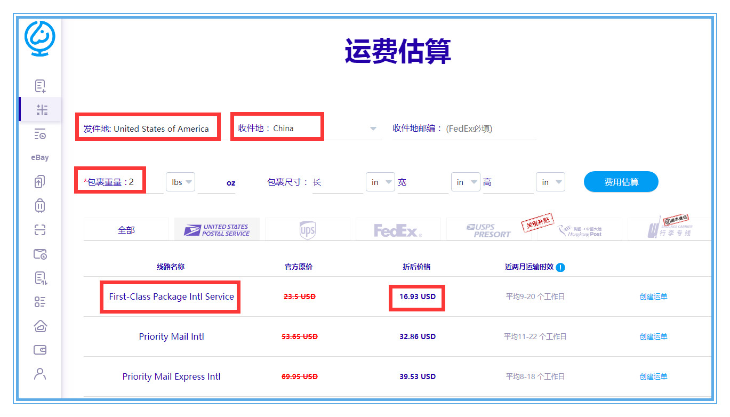Open the unit dropdown for 高 height

[x=551, y=182]
